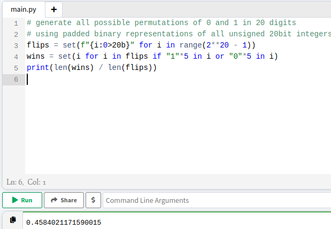This screenshot has height=229, width=331.
Task: Place cursor on 'flips' variable in line 3
Action: tap(38, 45)
